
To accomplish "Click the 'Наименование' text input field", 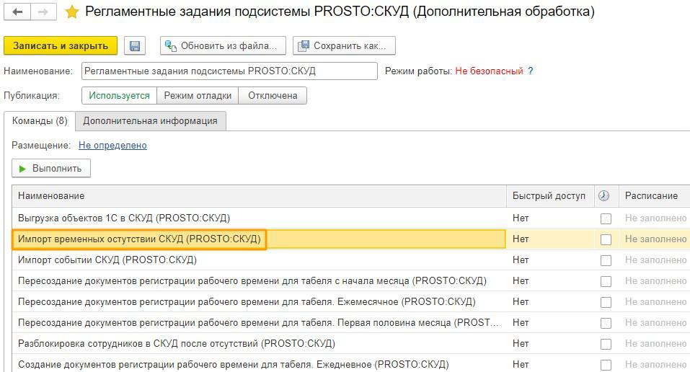I will [x=229, y=71].
